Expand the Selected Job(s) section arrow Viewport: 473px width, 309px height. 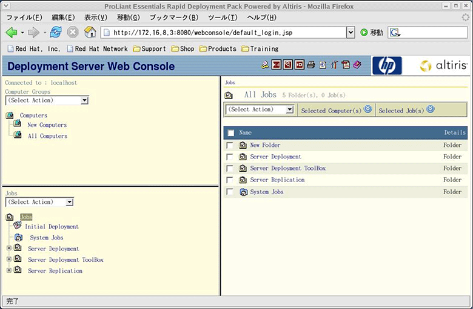tap(431, 109)
